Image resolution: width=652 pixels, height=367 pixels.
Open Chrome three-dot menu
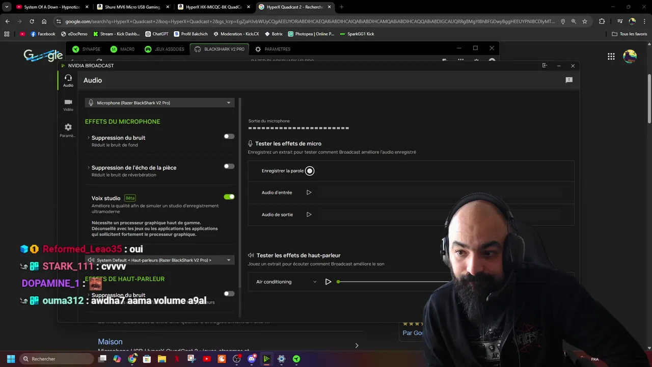[644, 21]
